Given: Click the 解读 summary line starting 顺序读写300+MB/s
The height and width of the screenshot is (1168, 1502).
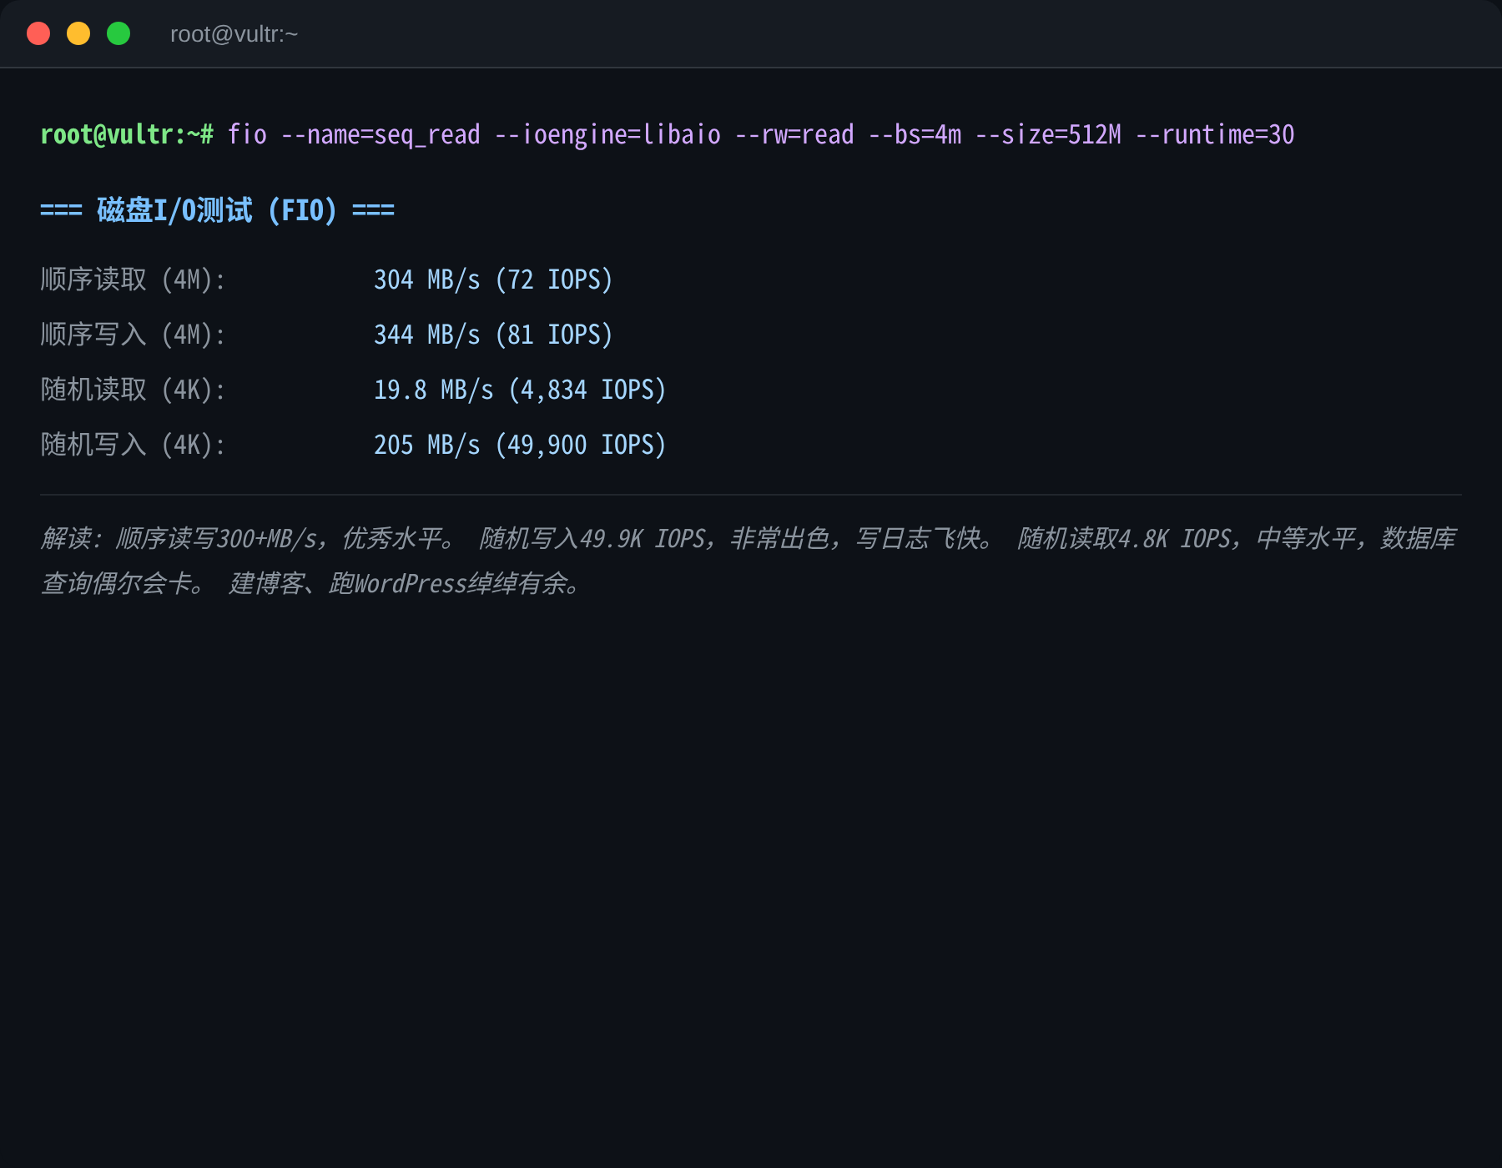Looking at the screenshot, I should pos(748,538).
